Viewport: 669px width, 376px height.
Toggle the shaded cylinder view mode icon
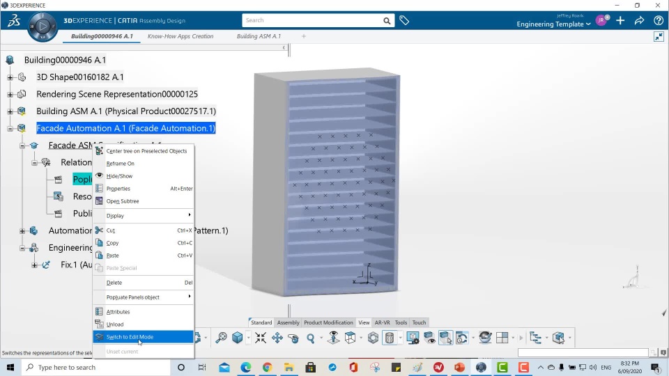pos(389,338)
